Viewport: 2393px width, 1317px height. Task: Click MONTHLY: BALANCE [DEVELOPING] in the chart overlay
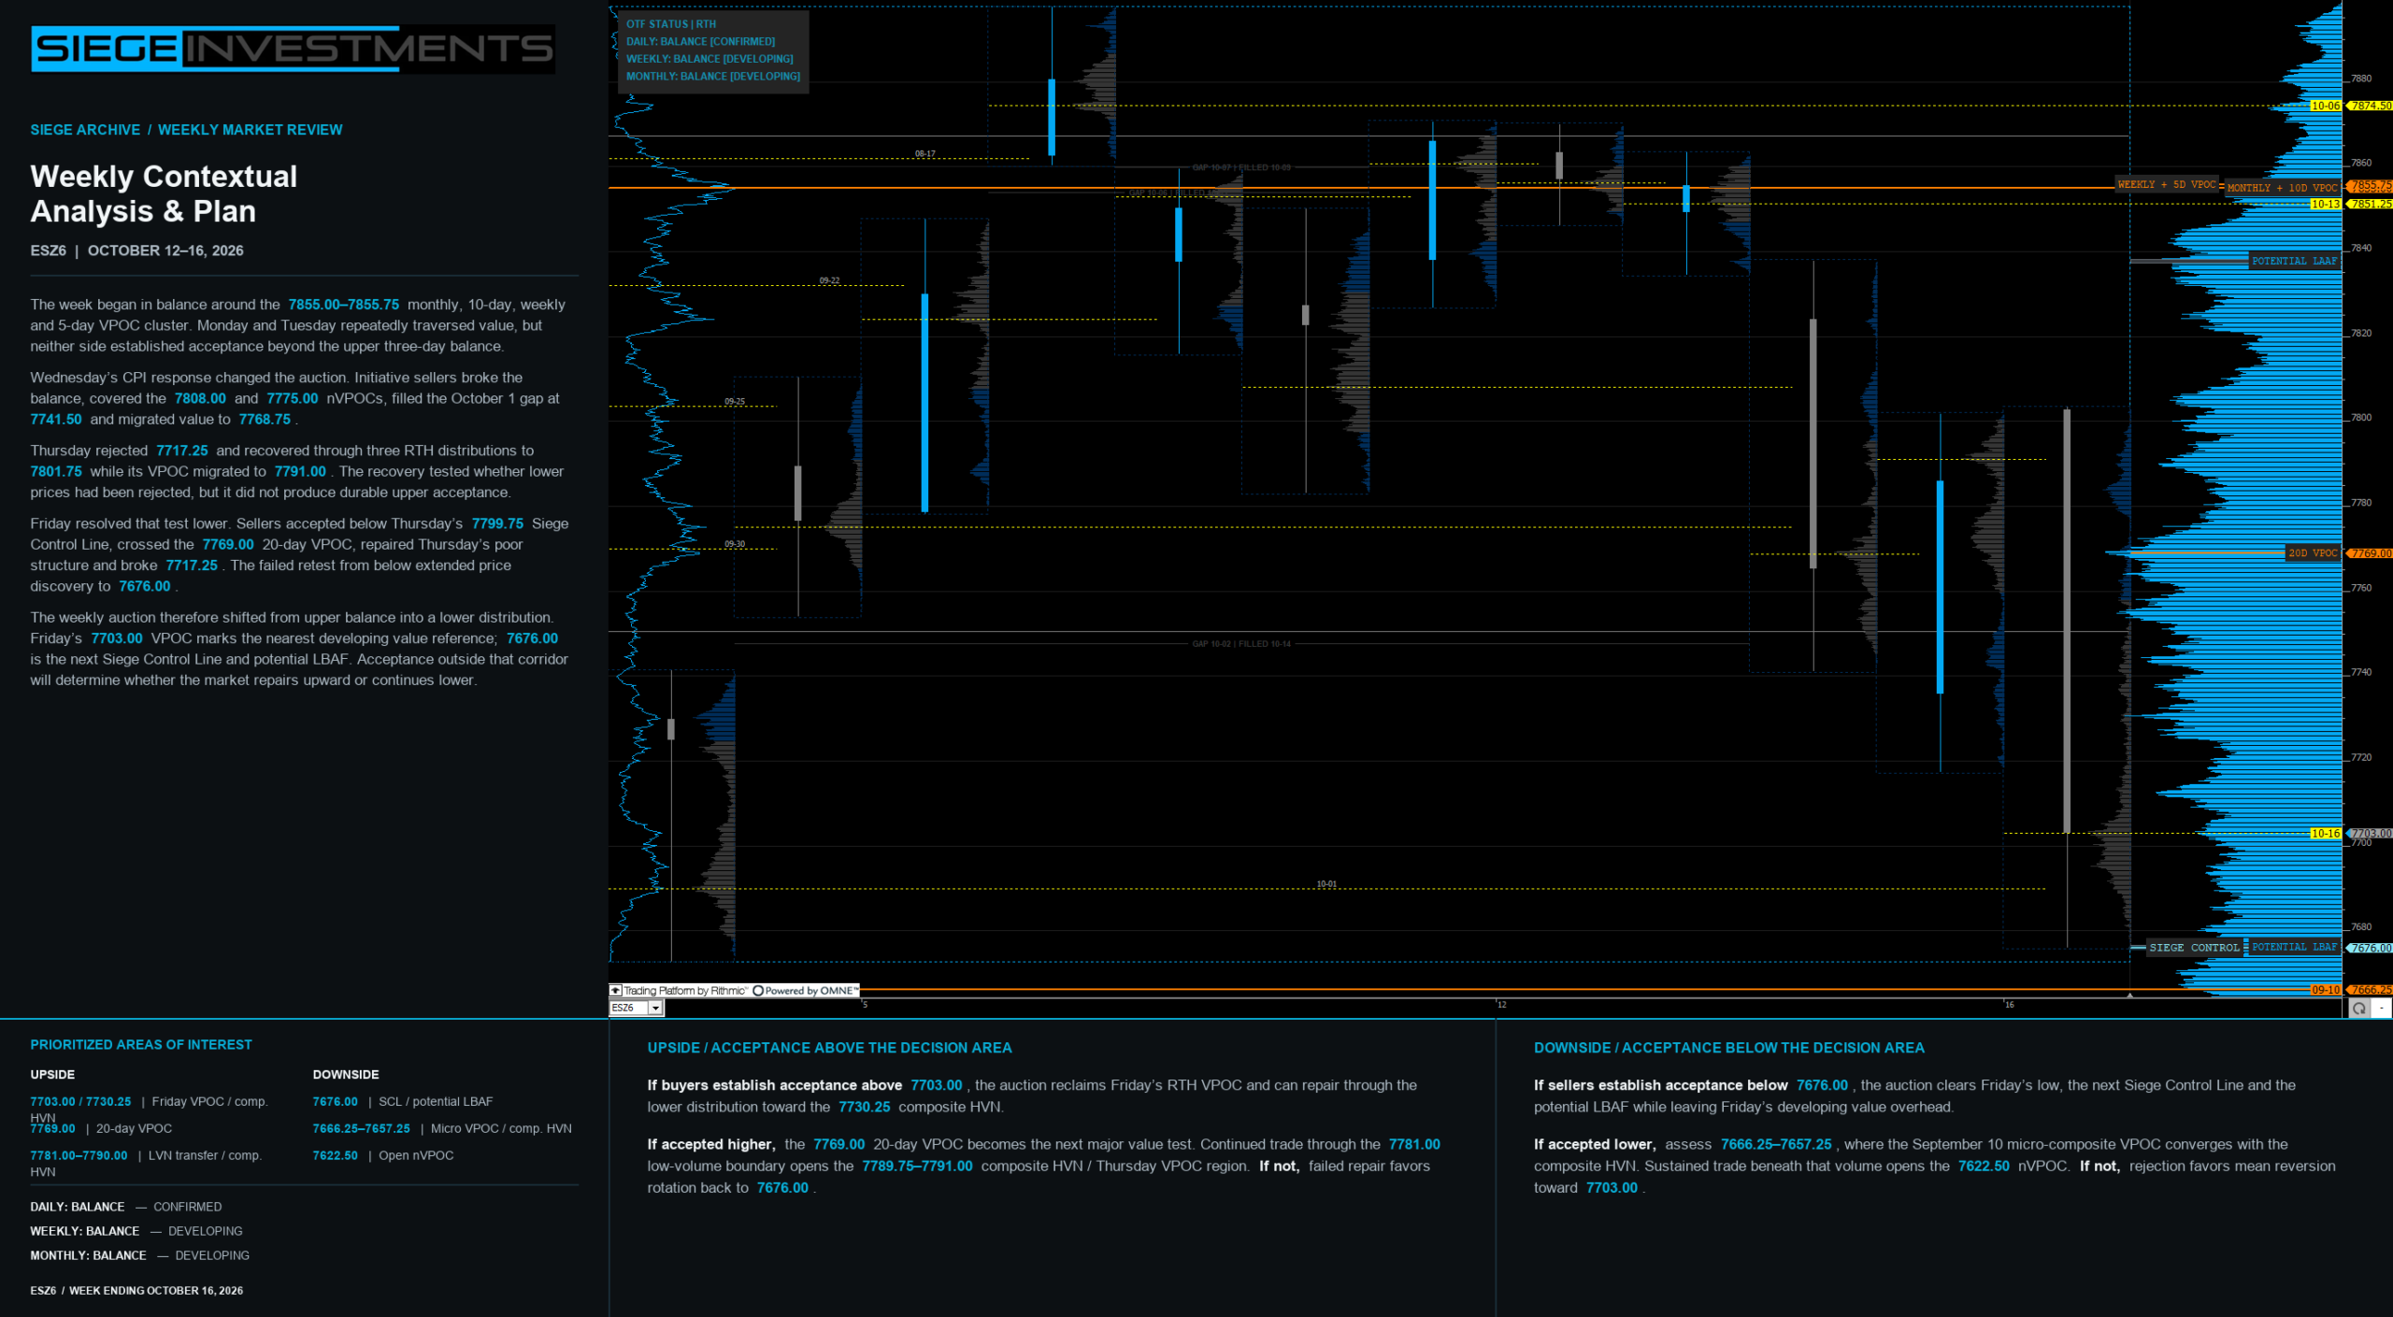pyautogui.click(x=713, y=77)
